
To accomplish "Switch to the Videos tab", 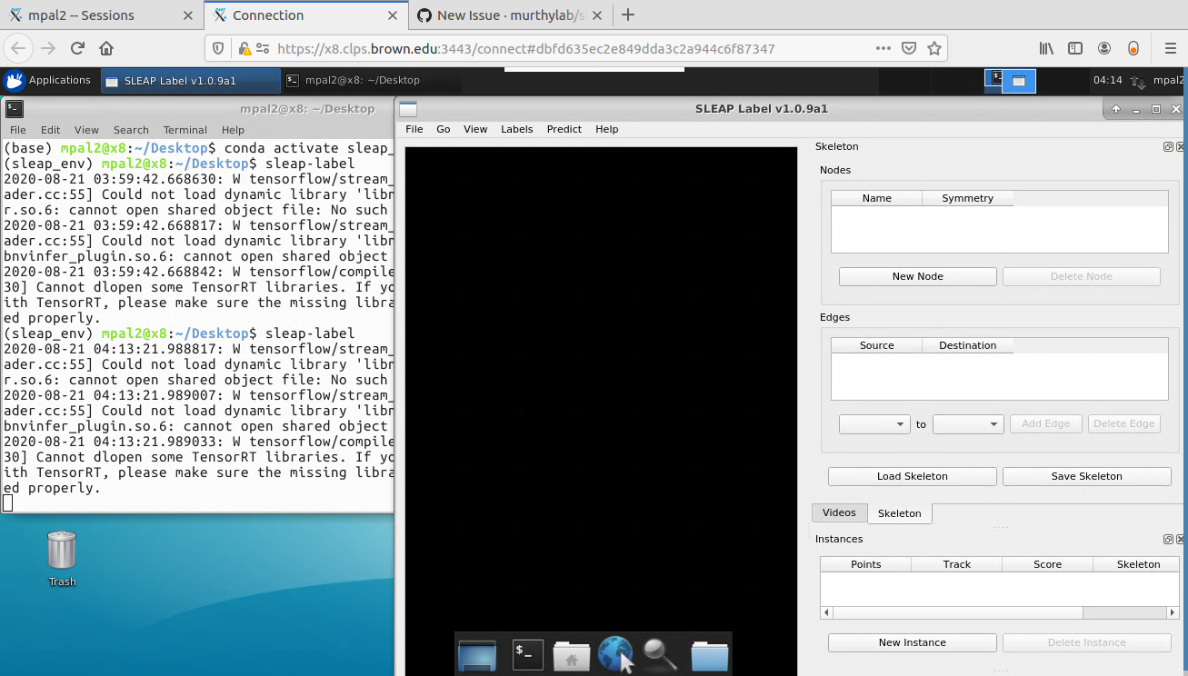I will [839, 512].
